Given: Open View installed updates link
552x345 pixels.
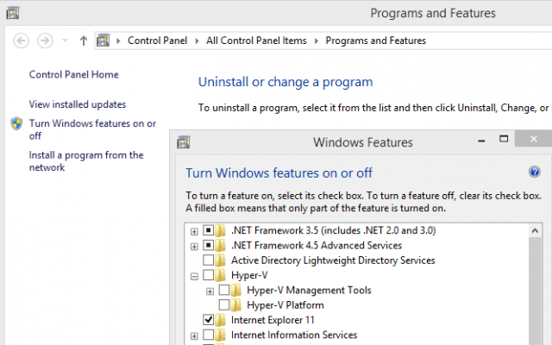Looking at the screenshot, I should click(x=78, y=104).
